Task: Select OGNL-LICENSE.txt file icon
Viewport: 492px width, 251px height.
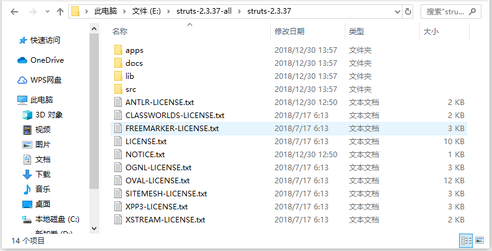Action: (x=118, y=168)
